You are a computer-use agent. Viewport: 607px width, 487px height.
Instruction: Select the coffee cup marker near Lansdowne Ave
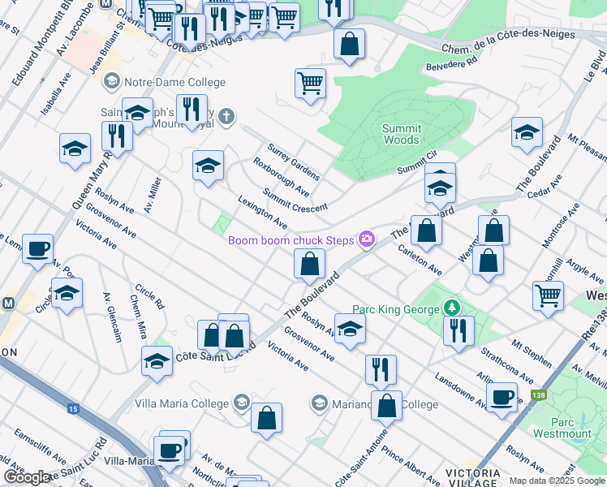(x=502, y=397)
